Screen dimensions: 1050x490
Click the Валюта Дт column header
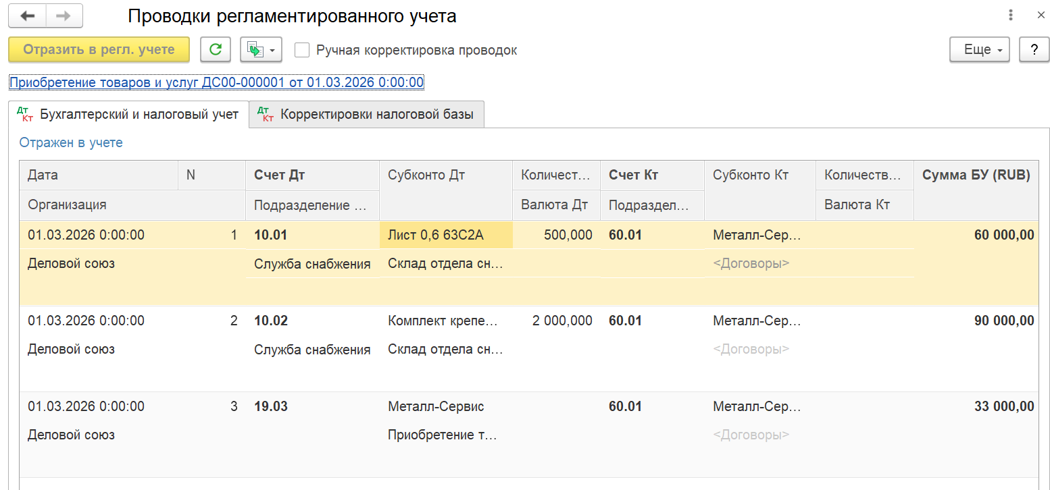coord(556,205)
